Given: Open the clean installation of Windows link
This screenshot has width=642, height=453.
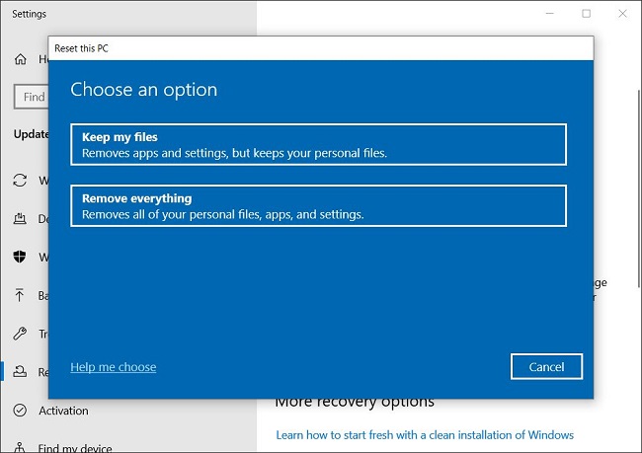Looking at the screenshot, I should pos(425,434).
